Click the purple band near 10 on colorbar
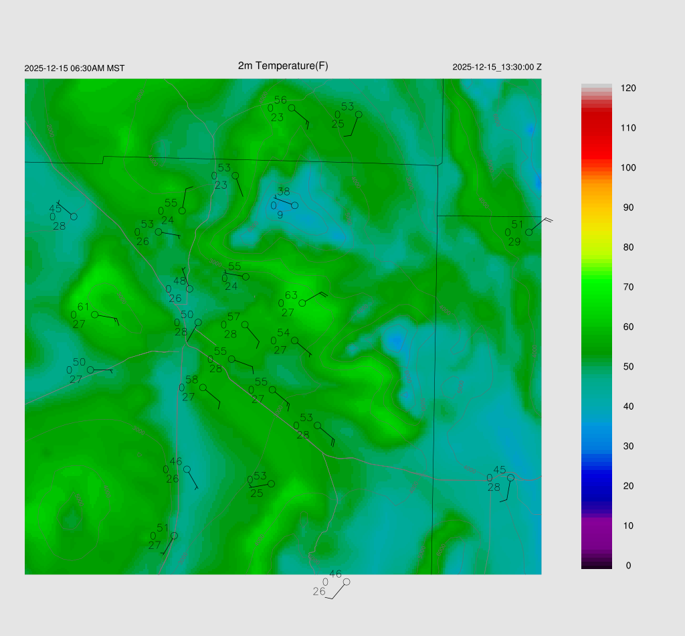 (596, 529)
